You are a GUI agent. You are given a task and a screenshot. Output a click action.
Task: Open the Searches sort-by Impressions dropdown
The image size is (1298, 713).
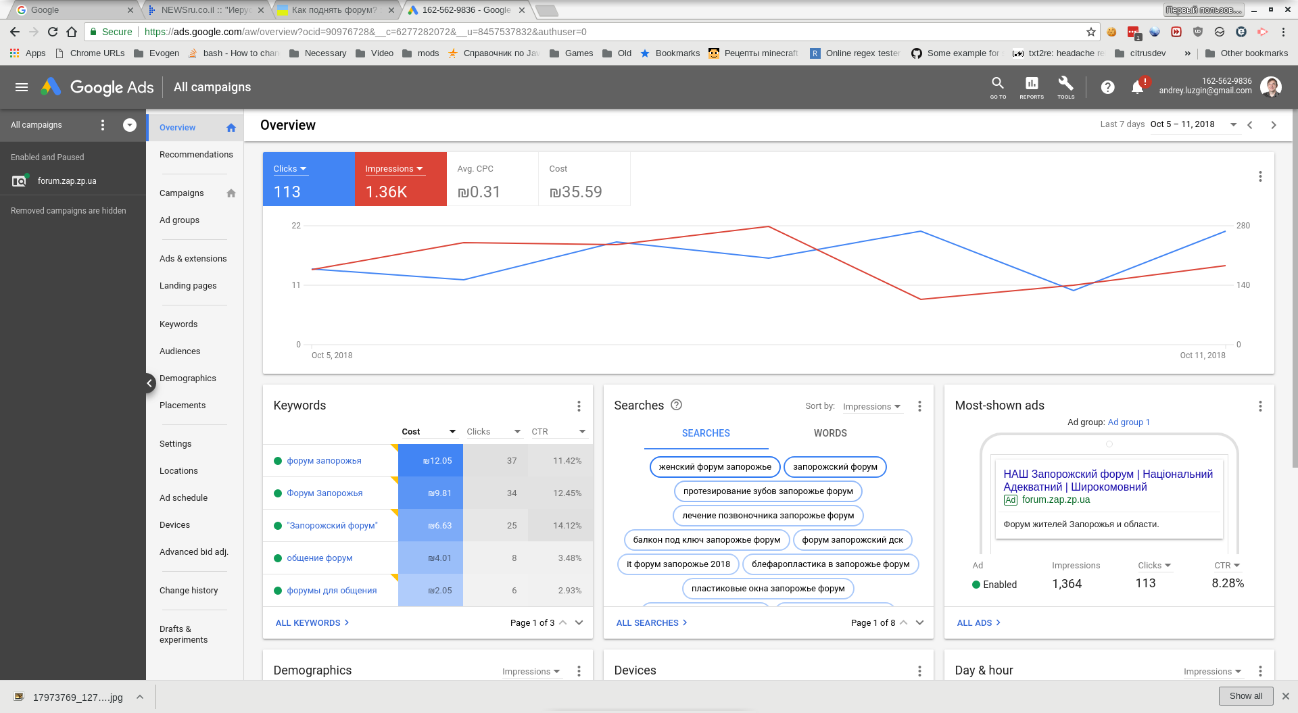click(871, 407)
